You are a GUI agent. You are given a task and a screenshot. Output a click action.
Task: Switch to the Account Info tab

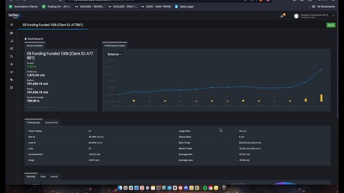click(x=52, y=123)
